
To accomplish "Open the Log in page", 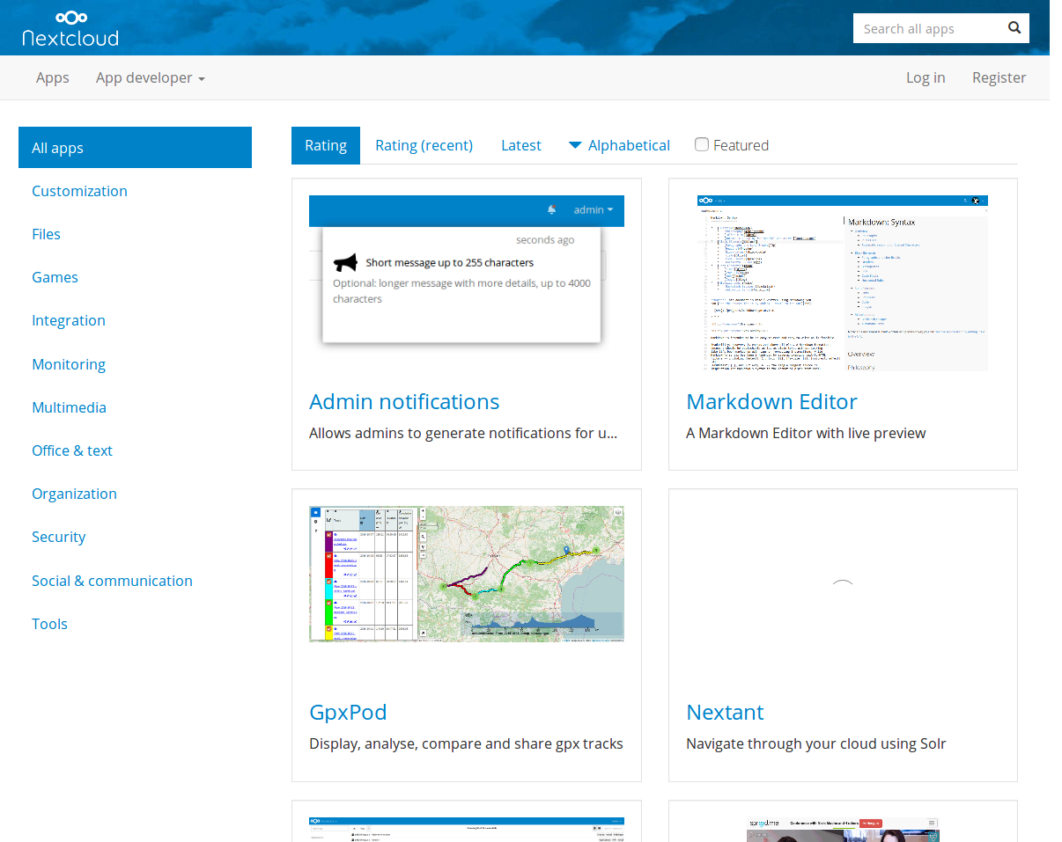I will tap(926, 77).
